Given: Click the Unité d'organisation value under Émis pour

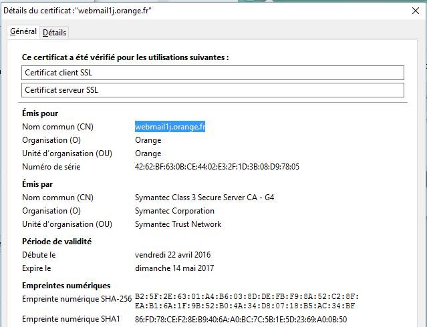Looking at the screenshot, I should click(x=148, y=153).
